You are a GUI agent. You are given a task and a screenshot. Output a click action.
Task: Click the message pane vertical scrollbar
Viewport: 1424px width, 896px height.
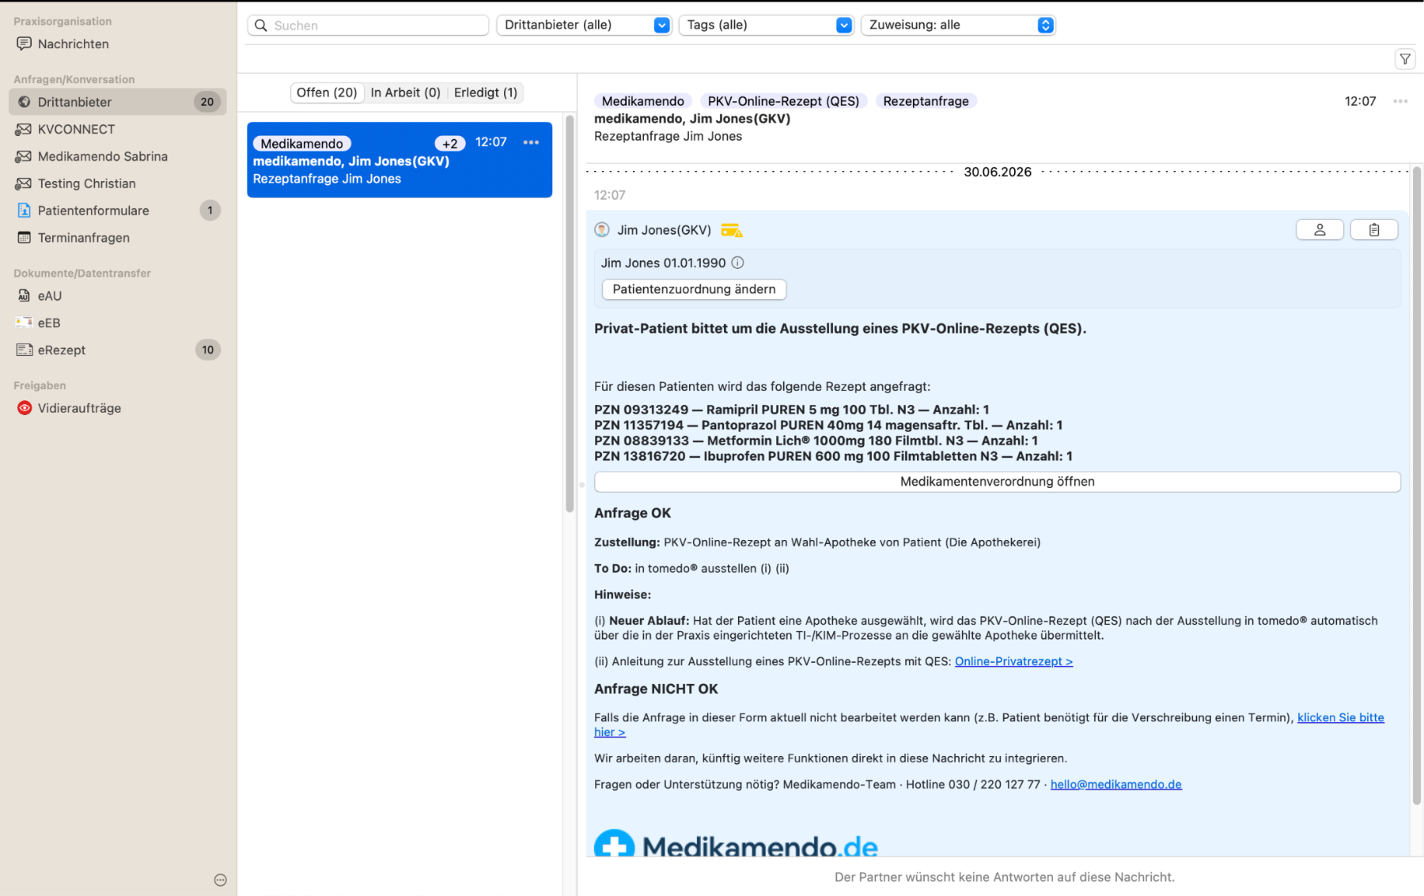tap(1416, 485)
